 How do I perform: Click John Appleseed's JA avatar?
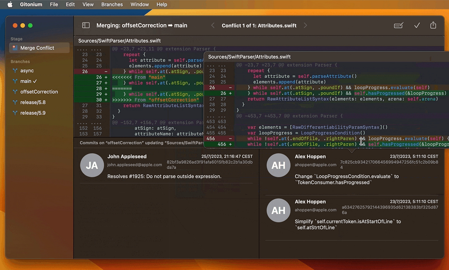tap(92, 165)
